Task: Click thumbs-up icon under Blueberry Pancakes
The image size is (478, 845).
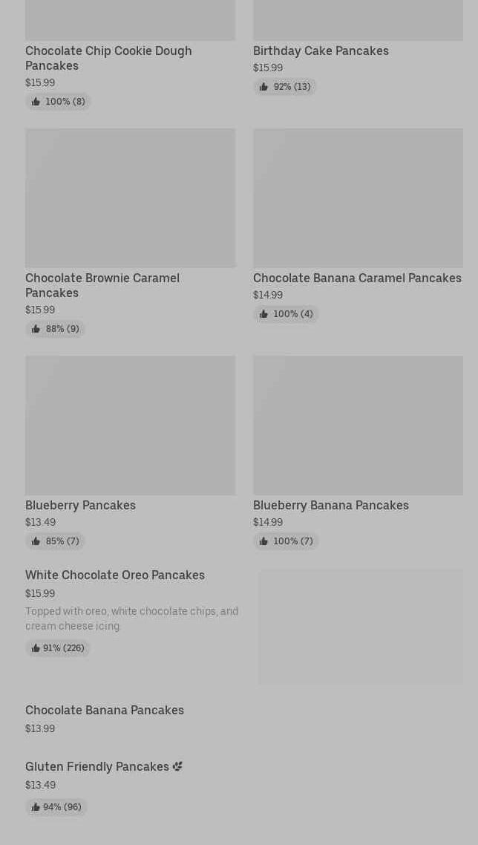Action: [x=36, y=541]
